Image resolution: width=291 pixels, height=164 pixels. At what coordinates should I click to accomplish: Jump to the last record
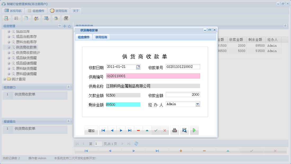click(x=130, y=130)
